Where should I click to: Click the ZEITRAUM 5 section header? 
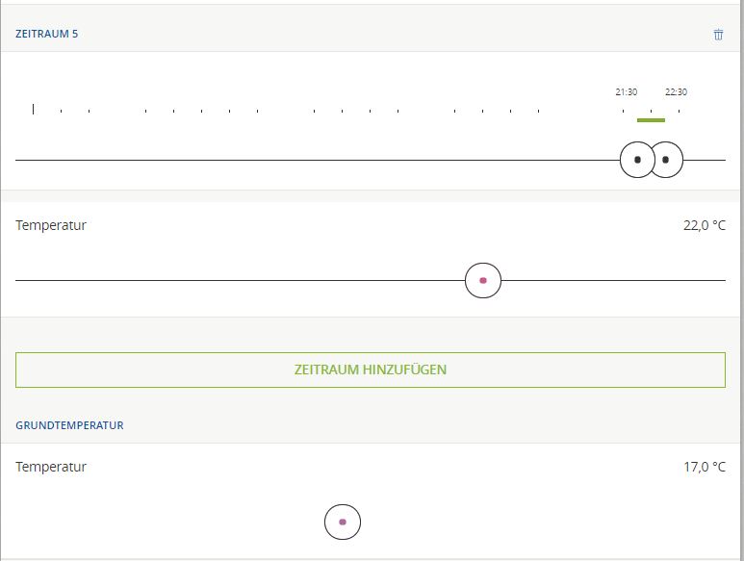(46, 34)
